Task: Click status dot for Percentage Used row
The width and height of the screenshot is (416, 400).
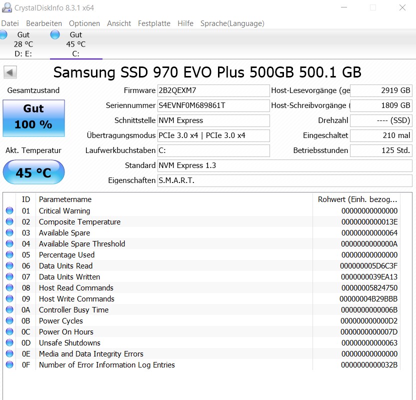Action: tap(9, 254)
